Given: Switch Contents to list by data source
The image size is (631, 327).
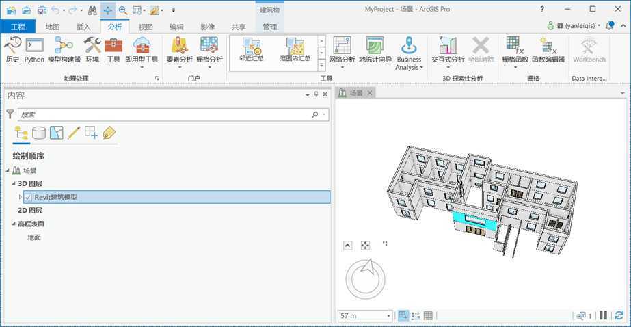Looking at the screenshot, I should coord(39,133).
